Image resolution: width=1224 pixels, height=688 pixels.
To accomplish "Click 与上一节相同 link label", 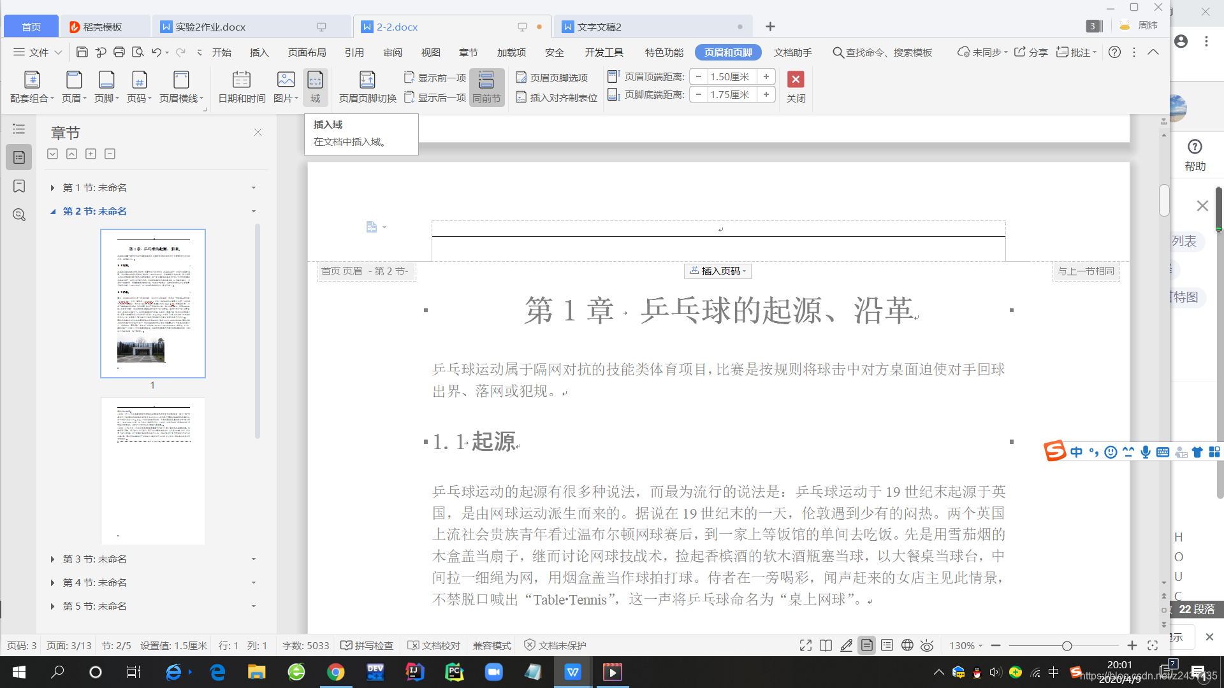I will tap(1086, 271).
